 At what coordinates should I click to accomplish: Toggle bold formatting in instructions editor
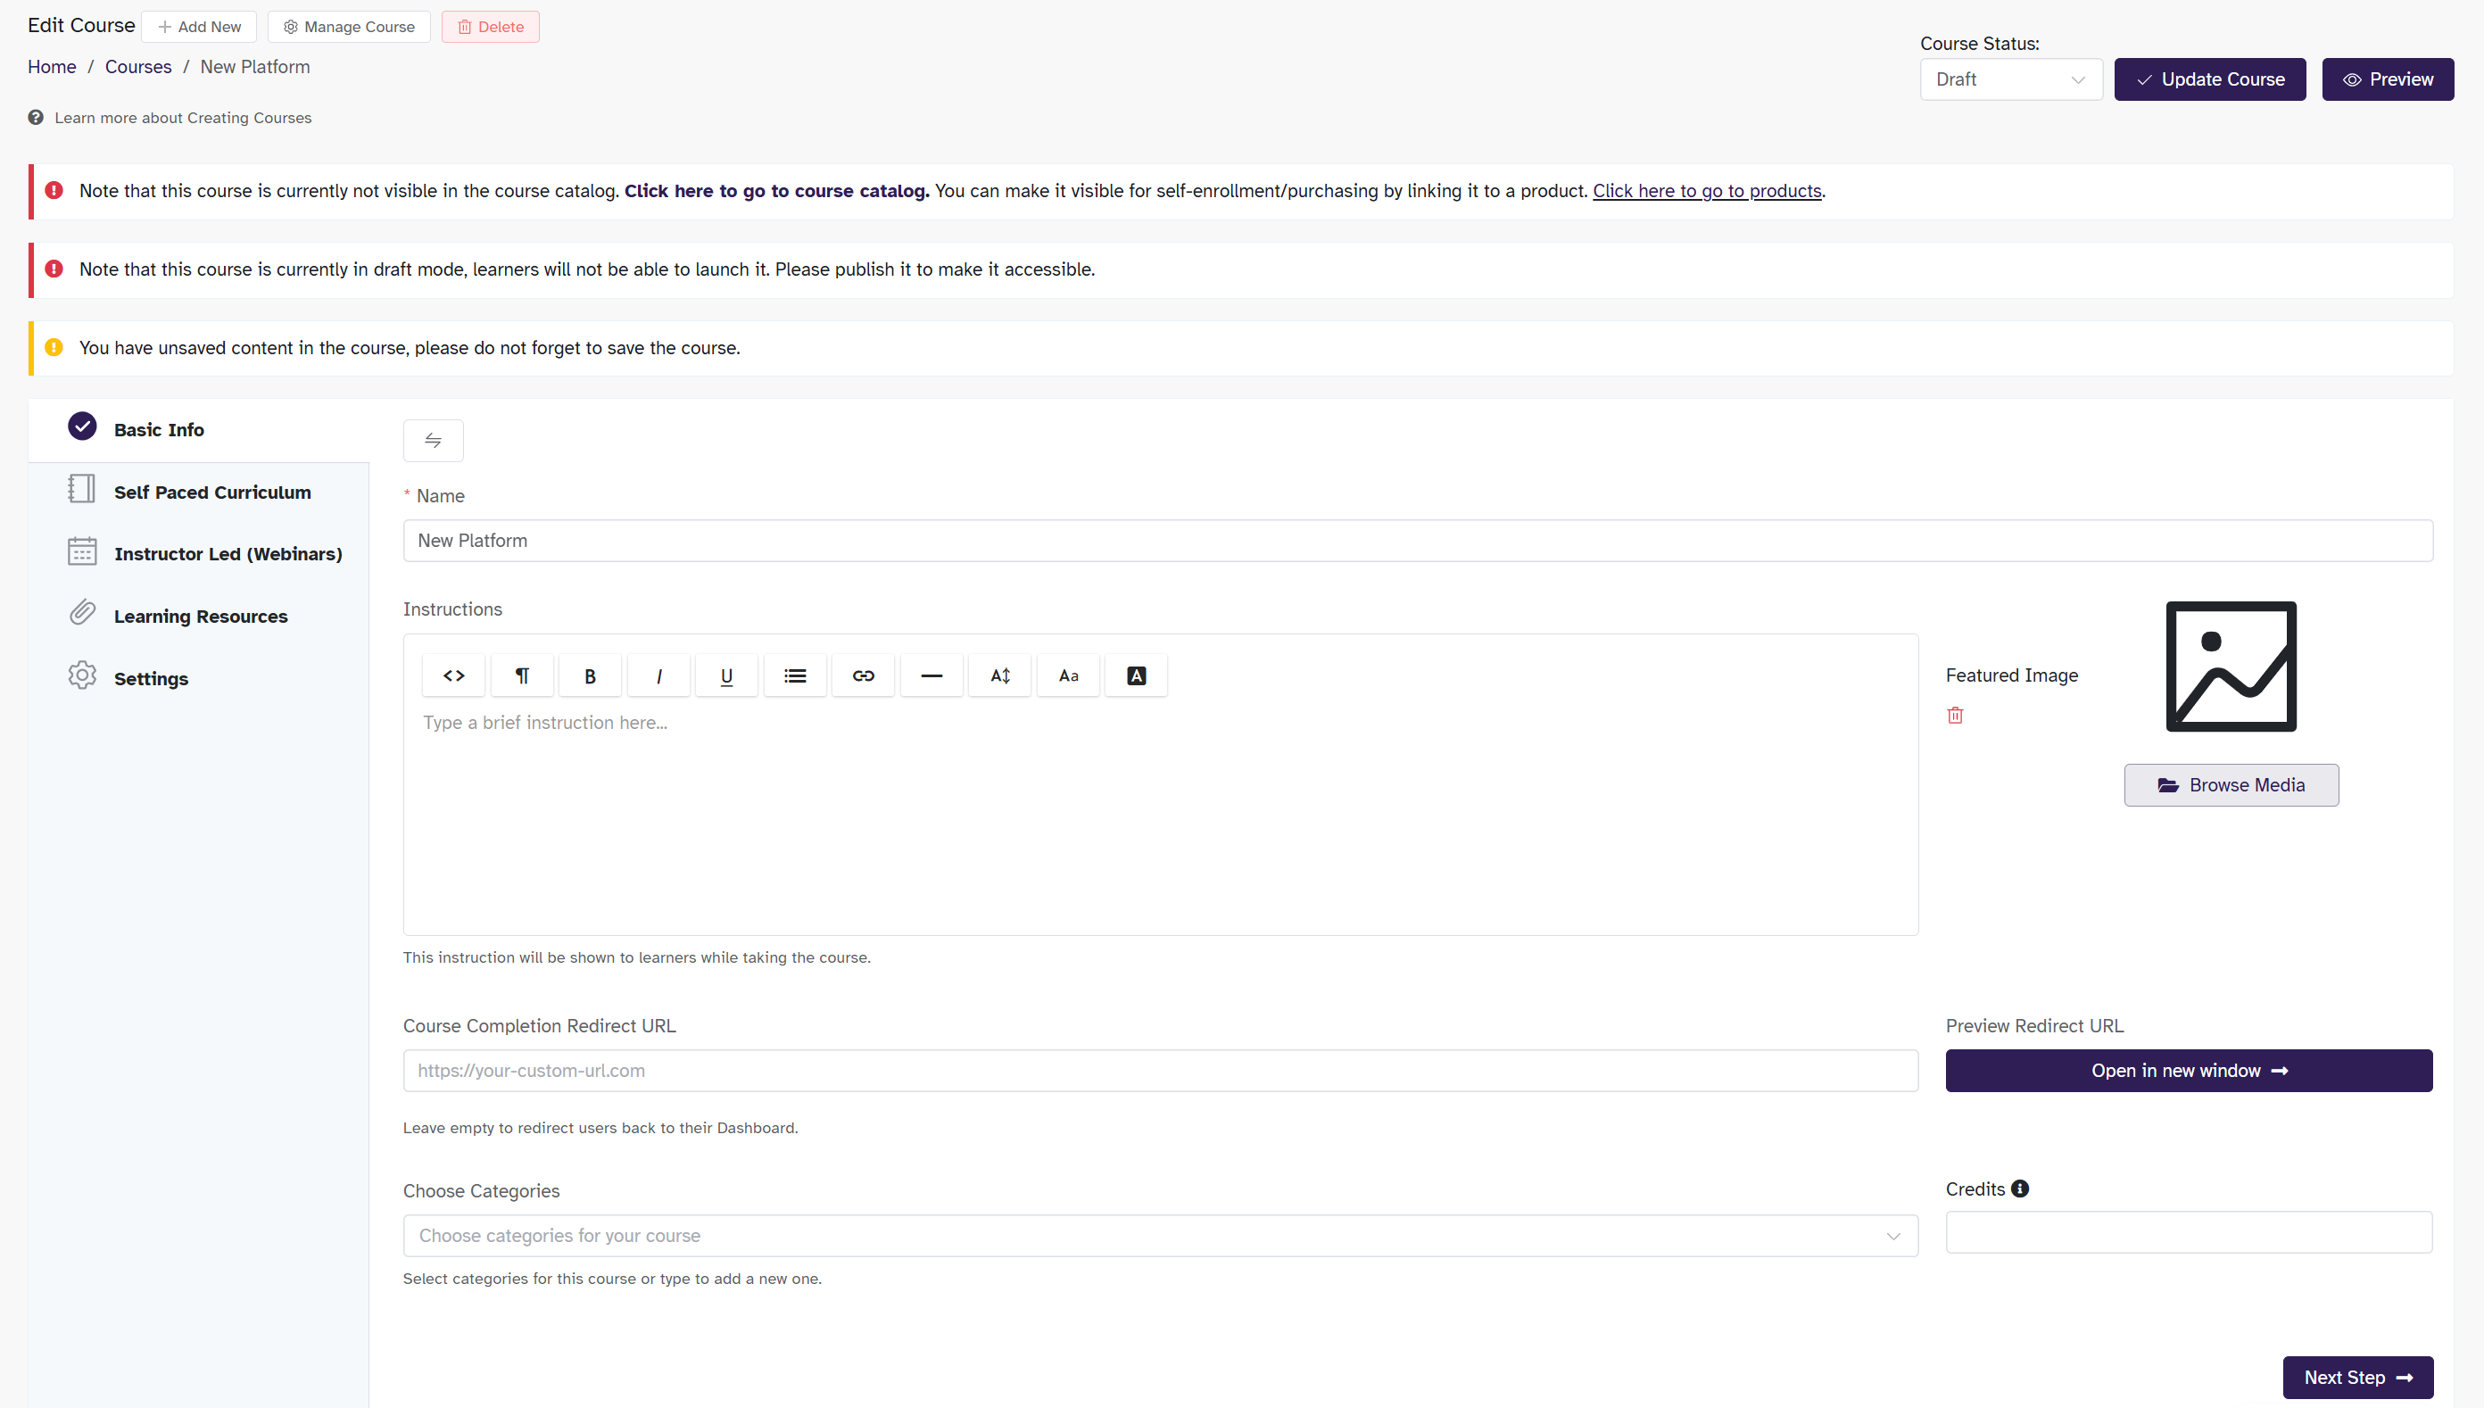coord(590,675)
